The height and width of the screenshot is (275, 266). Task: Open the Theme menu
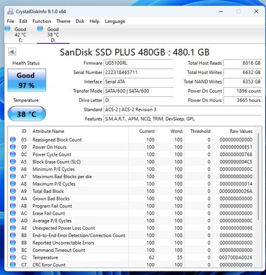click(63, 21)
